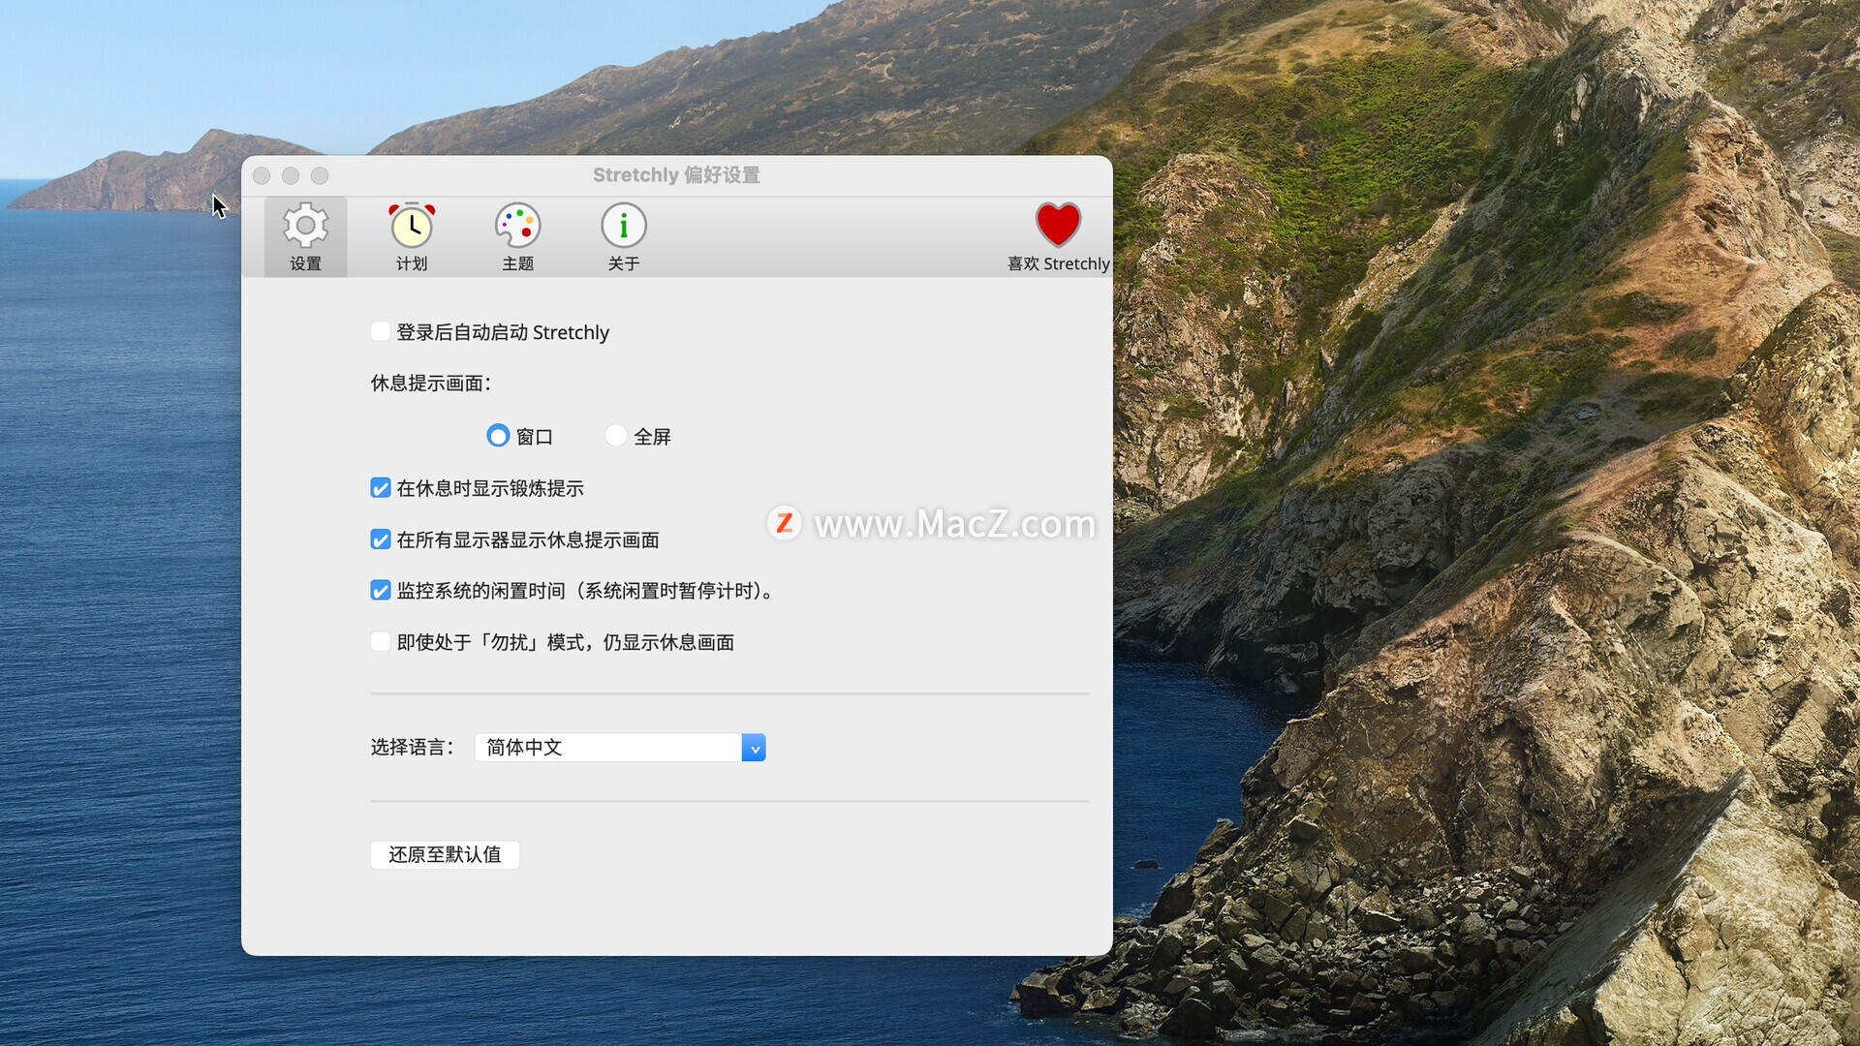1860x1046 pixels.
Task: Click the green zoom window button
Action: coord(320,175)
